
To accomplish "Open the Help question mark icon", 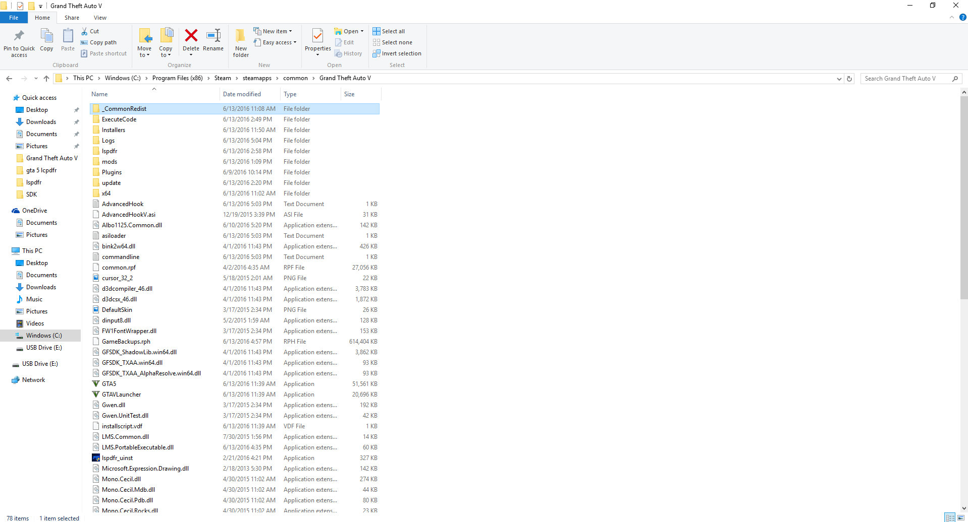I will tap(962, 17).
